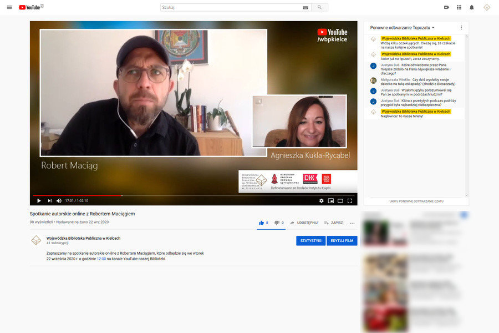Open the notifications bell
The image size is (499, 333).
coord(472,7)
